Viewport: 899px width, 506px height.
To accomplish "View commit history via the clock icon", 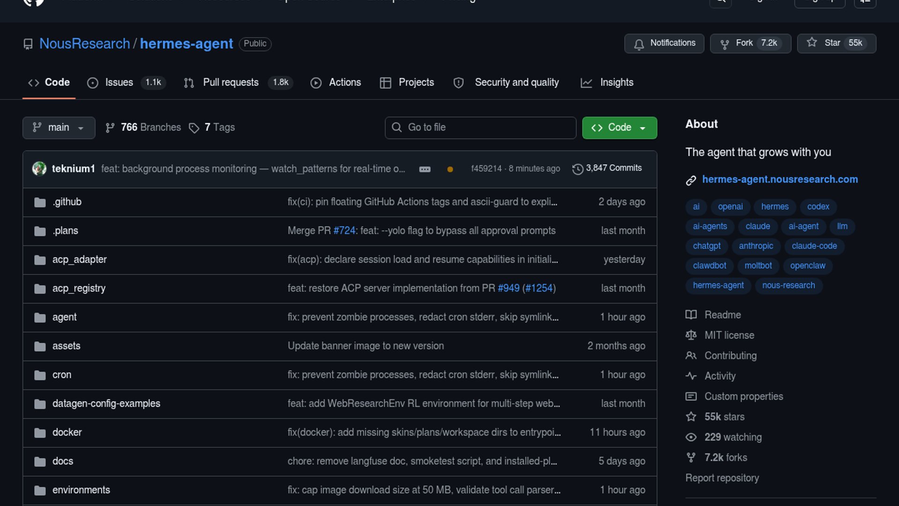I will point(577,169).
